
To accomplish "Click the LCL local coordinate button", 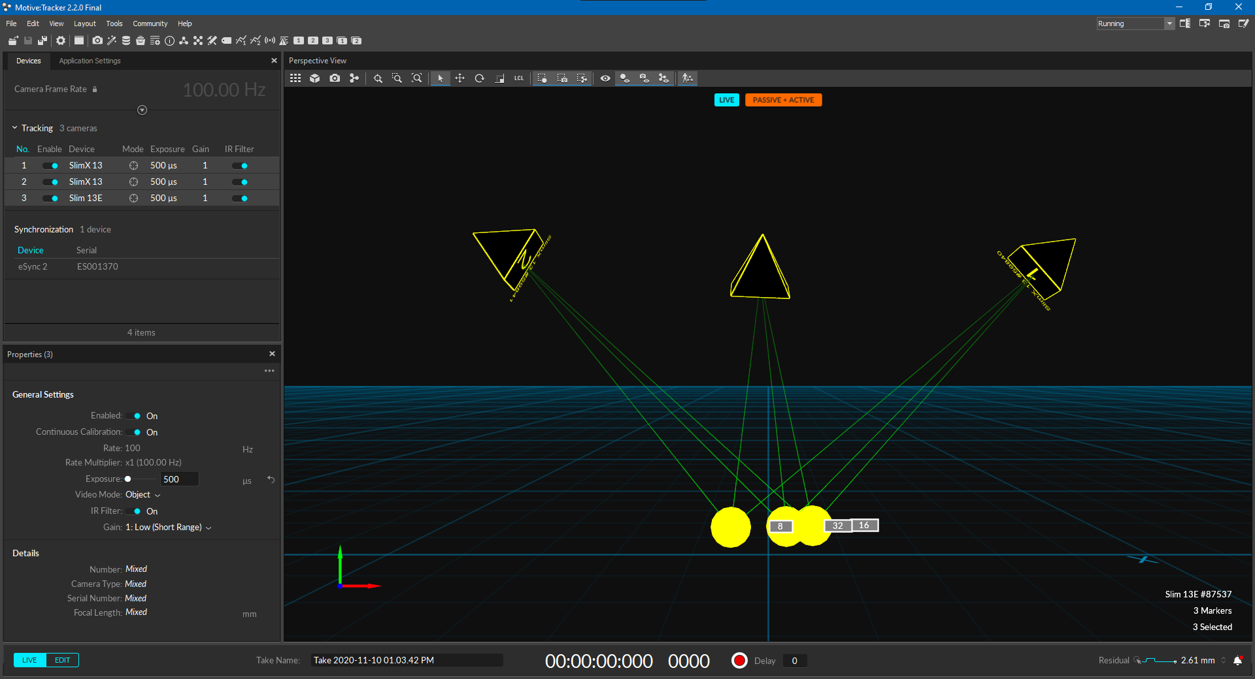I will point(519,78).
